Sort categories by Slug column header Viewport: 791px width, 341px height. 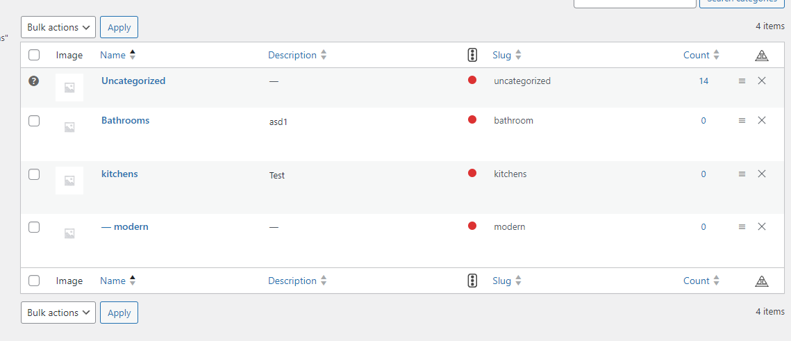coord(506,56)
